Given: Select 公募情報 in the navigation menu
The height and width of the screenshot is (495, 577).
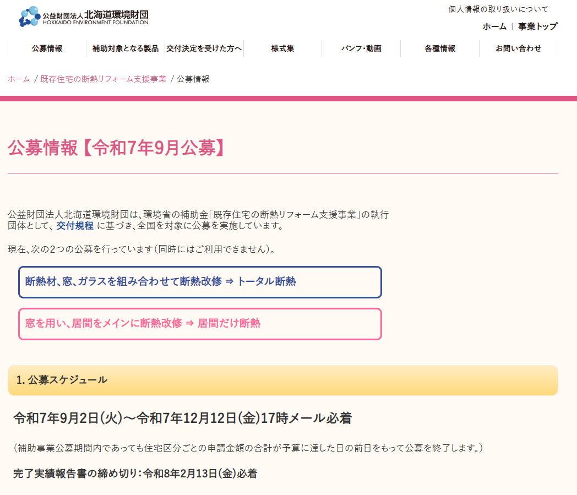Looking at the screenshot, I should [47, 48].
